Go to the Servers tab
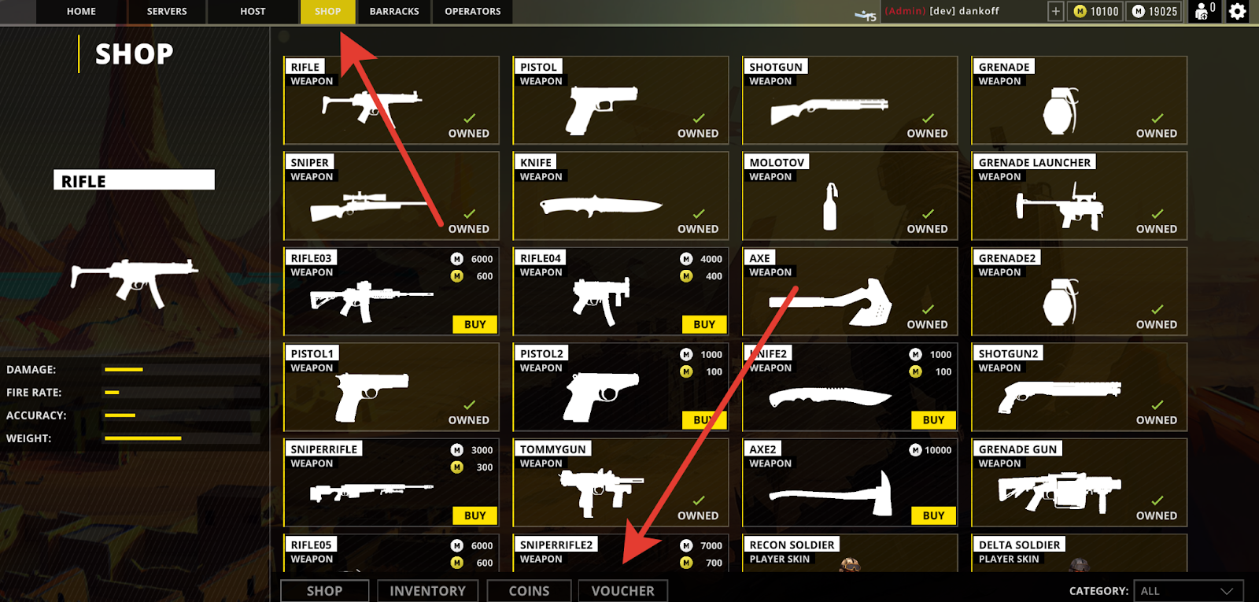 [167, 12]
